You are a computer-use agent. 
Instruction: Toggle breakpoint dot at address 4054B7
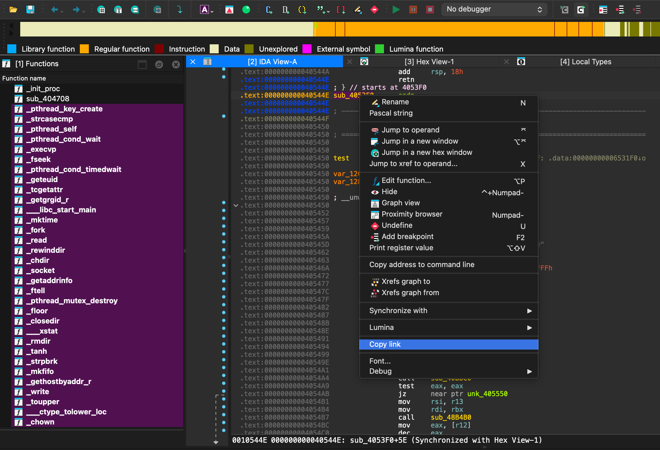pos(224,415)
